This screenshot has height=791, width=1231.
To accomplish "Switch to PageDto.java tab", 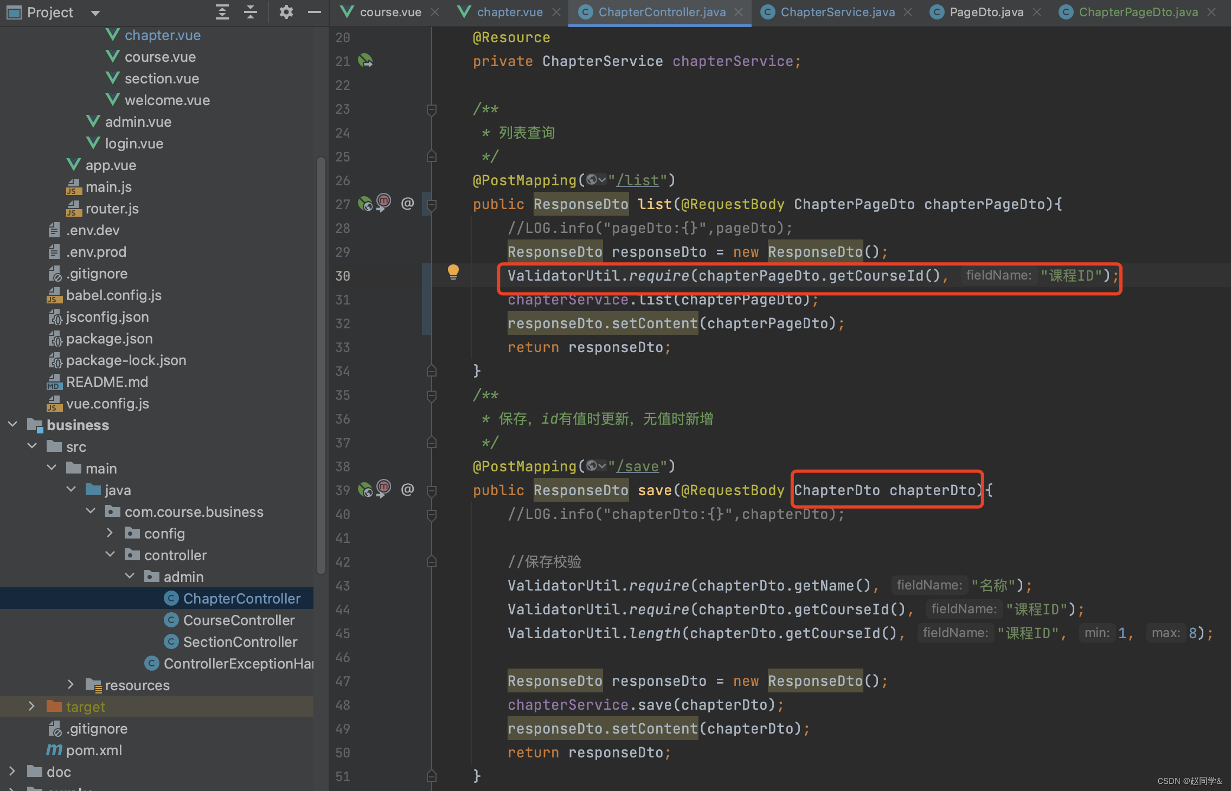I will coord(986,12).
